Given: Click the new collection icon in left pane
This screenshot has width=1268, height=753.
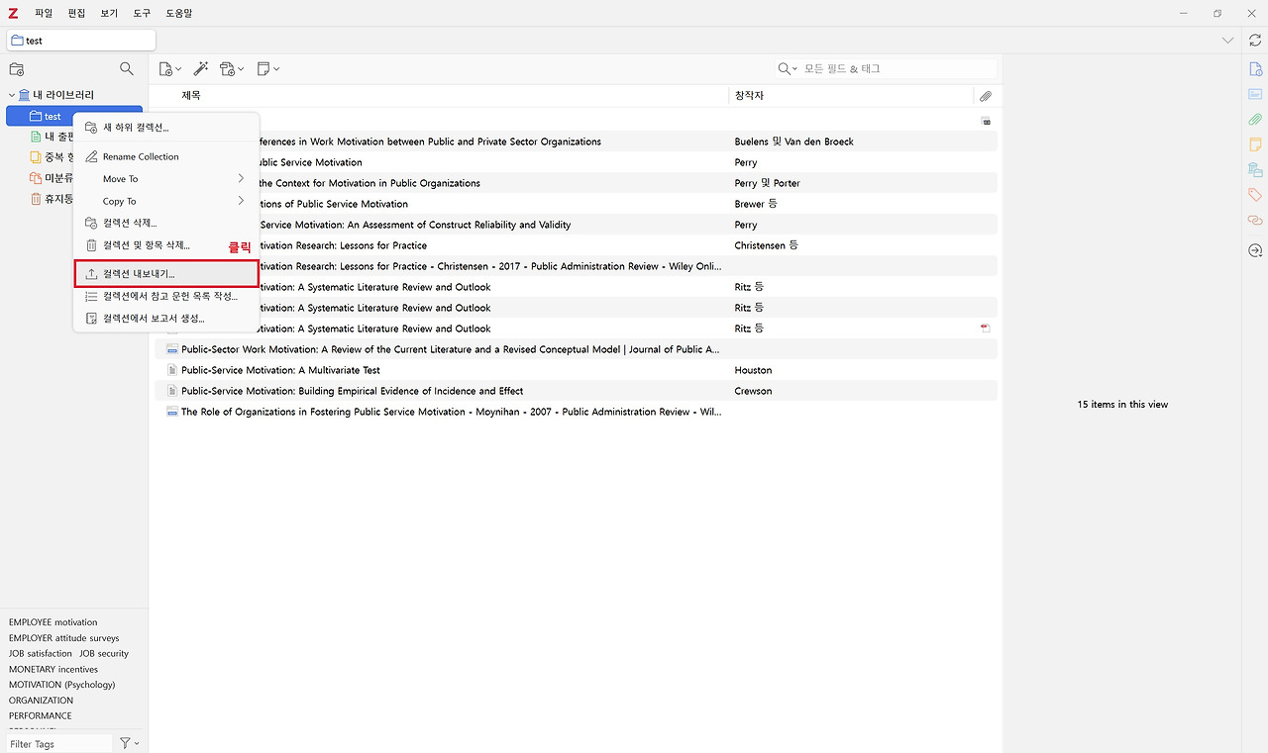Looking at the screenshot, I should 17,69.
